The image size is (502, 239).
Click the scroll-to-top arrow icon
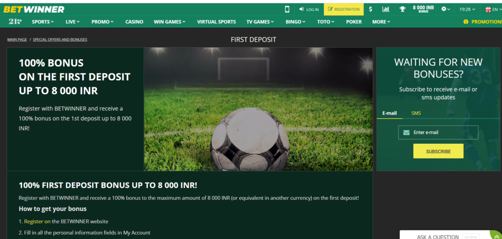pos(497,237)
